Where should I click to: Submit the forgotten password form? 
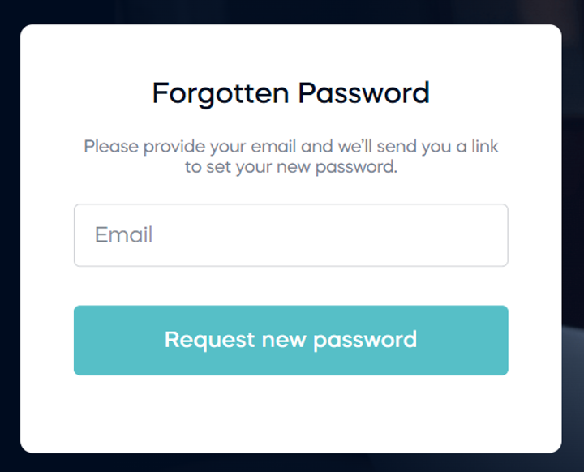click(290, 340)
